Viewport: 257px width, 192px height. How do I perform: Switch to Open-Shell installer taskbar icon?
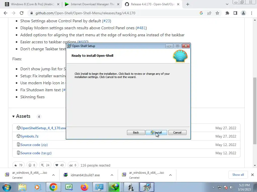[147, 187]
